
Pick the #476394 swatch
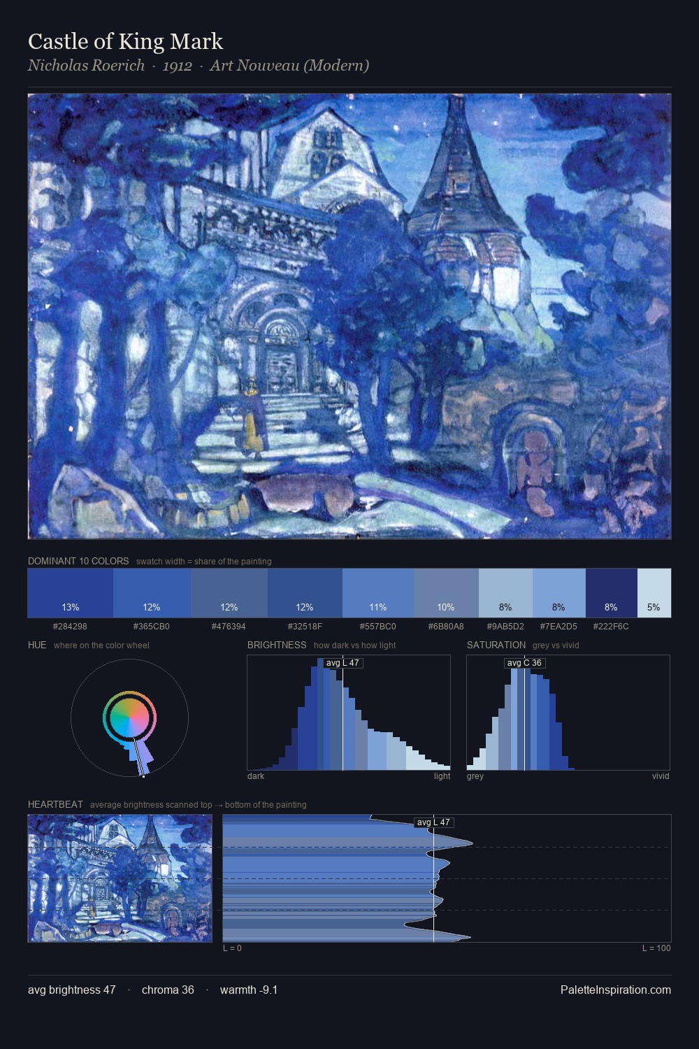(229, 593)
